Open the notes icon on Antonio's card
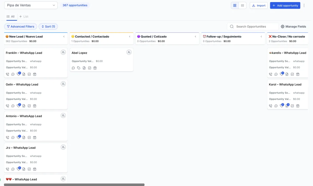This screenshot has width=313, height=186. tap(24, 137)
